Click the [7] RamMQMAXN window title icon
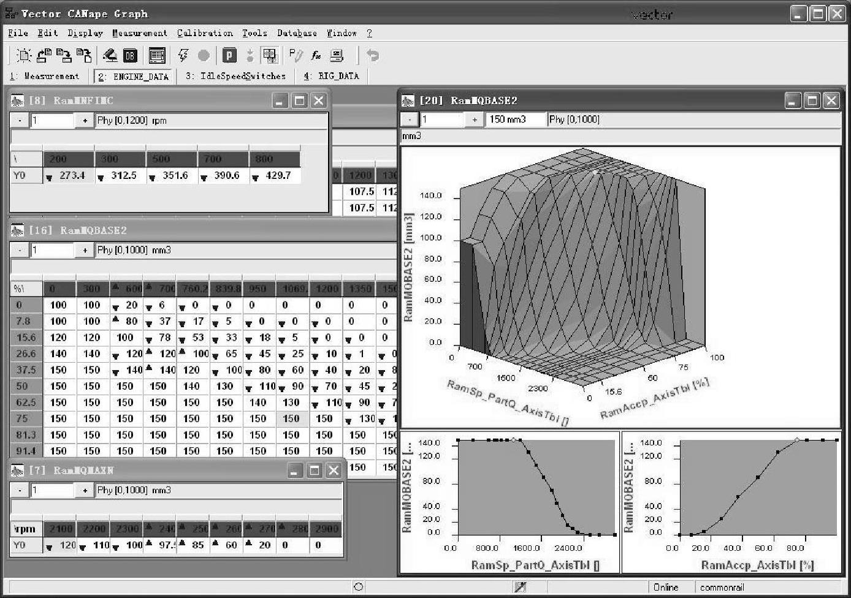 [17, 471]
